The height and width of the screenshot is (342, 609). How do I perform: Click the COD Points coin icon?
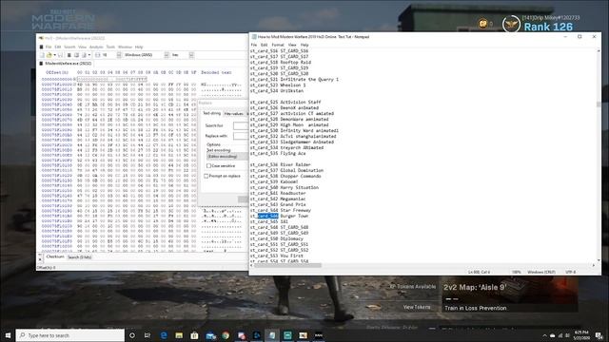[482, 24]
